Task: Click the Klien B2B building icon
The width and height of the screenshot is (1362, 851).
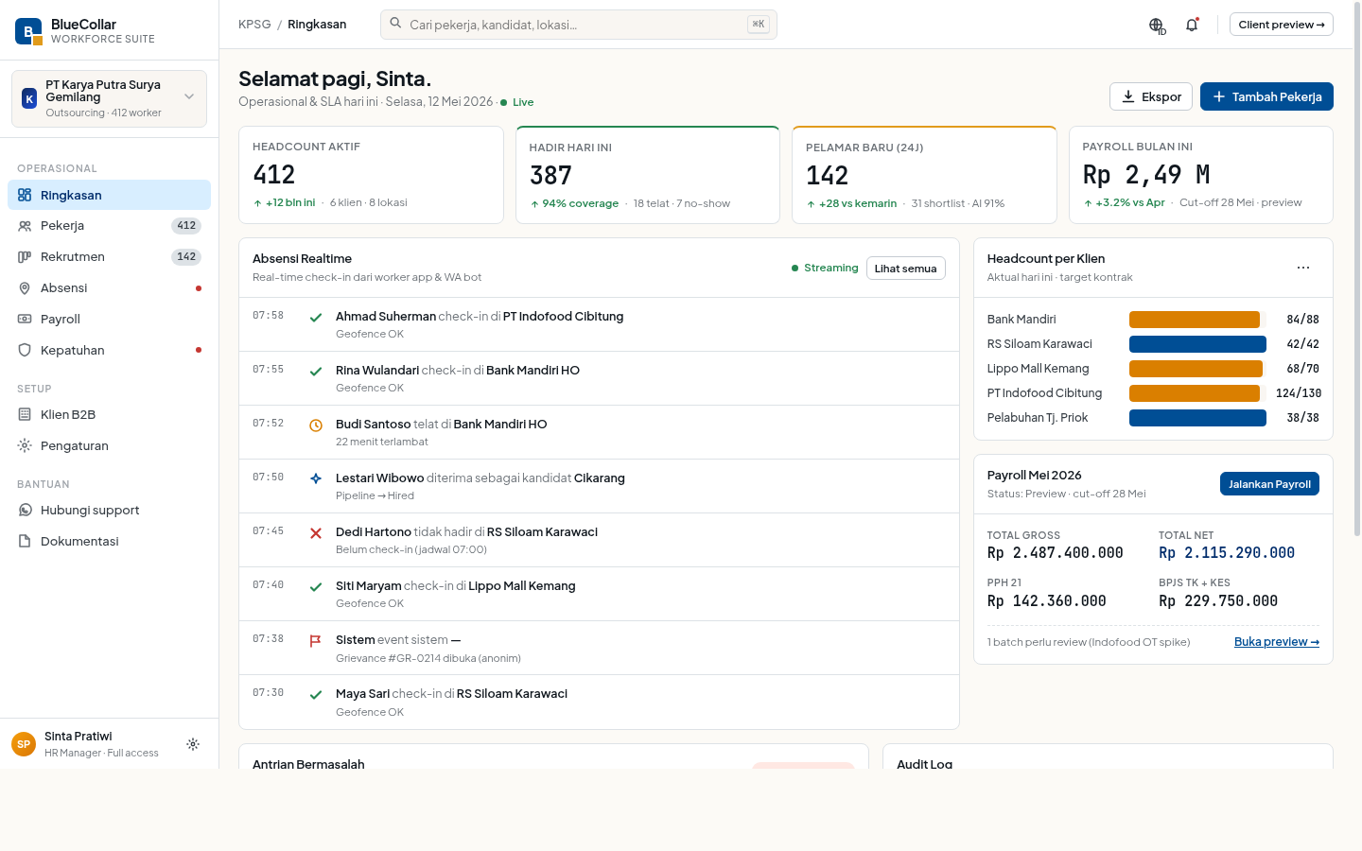Action: pyautogui.click(x=25, y=415)
